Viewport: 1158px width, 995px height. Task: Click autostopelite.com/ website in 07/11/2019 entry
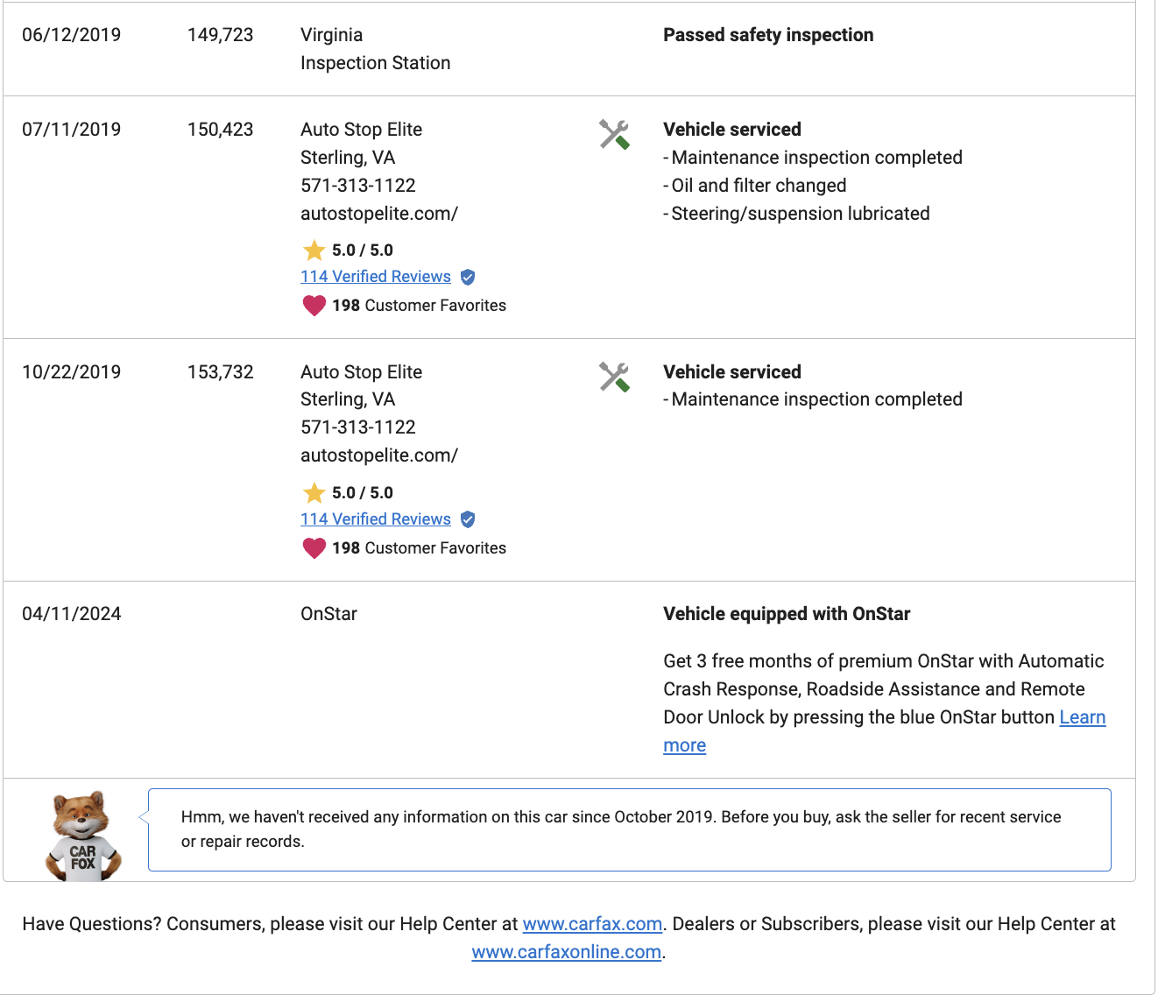point(379,214)
